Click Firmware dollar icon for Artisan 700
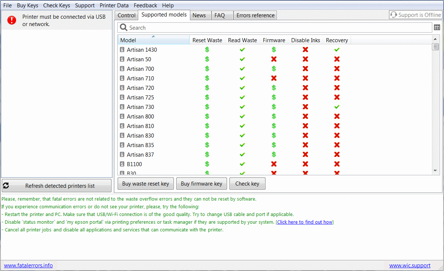 pos(274,69)
